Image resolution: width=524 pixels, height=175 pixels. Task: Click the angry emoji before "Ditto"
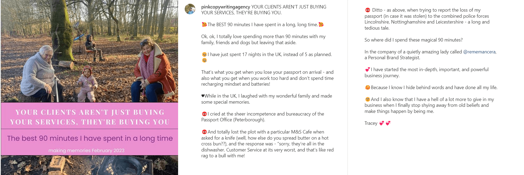pyautogui.click(x=368, y=10)
